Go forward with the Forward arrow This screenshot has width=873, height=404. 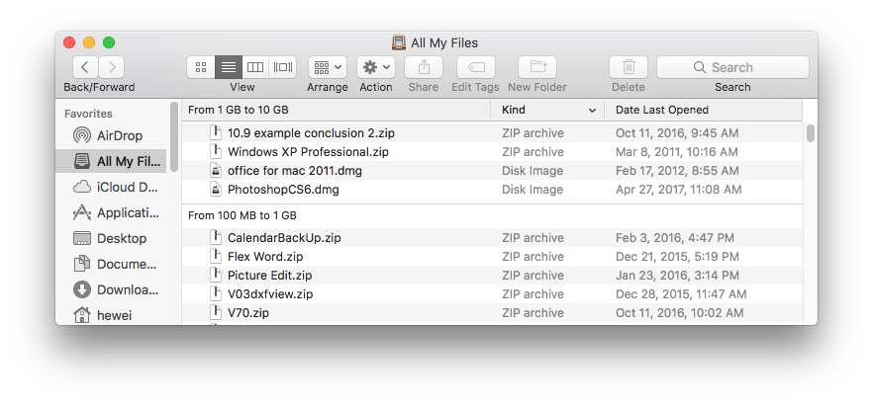[x=111, y=67]
